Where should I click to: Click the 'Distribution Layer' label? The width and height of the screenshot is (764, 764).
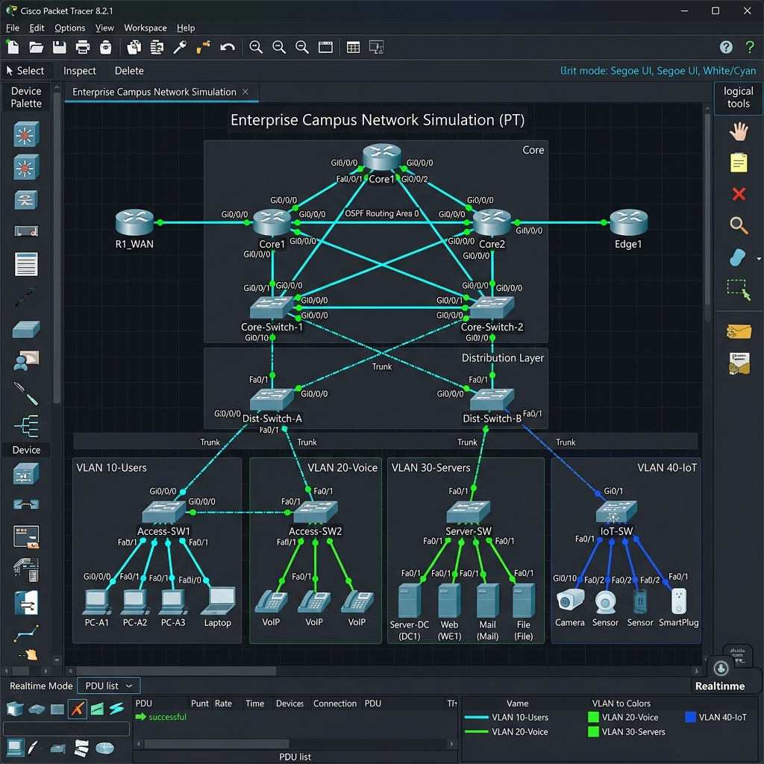[502, 357]
